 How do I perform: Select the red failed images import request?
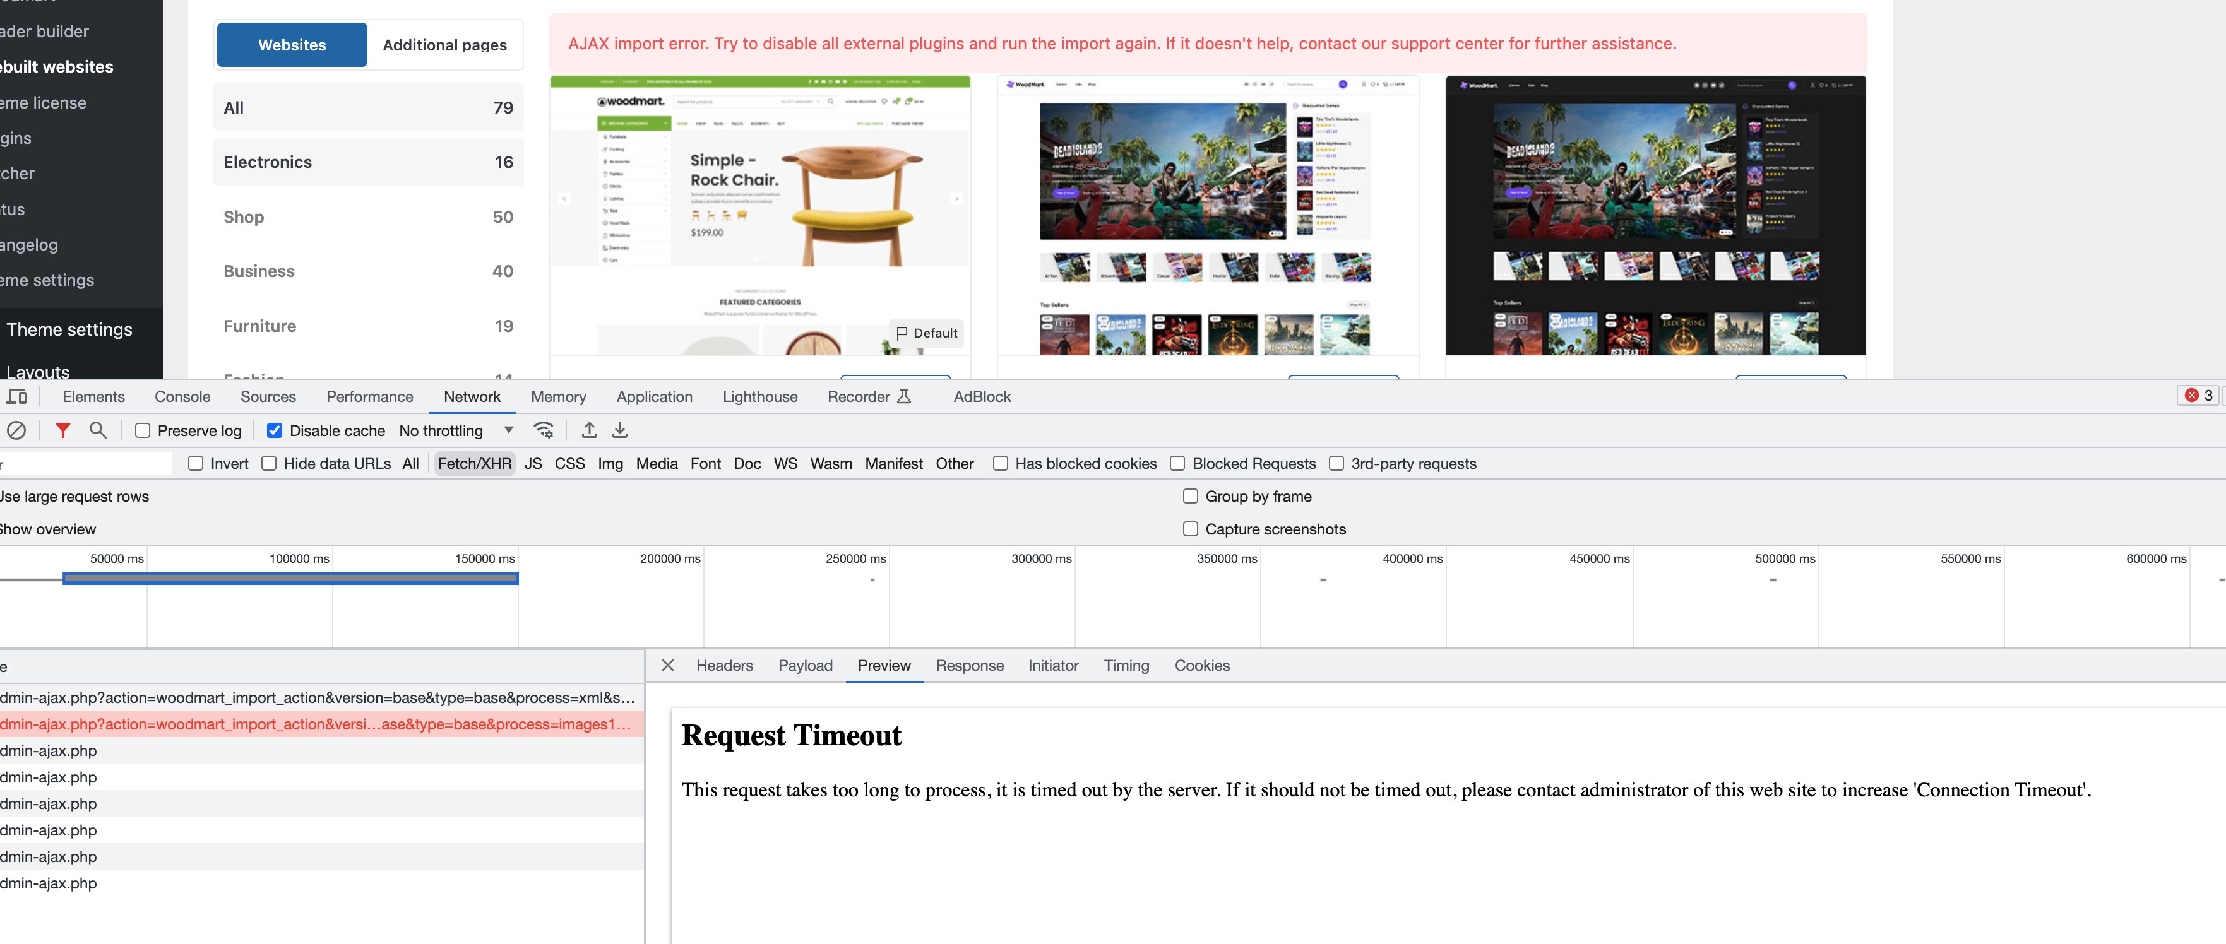pos(316,724)
